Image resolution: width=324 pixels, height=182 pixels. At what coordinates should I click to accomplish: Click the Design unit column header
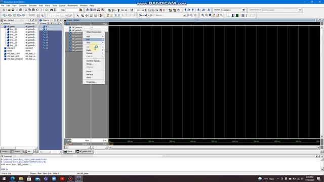click(x=31, y=23)
